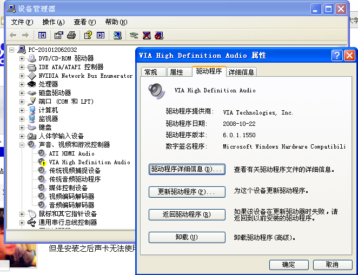Select the mouse and pointing devices icon
358x275 pixels.
pos(32,213)
